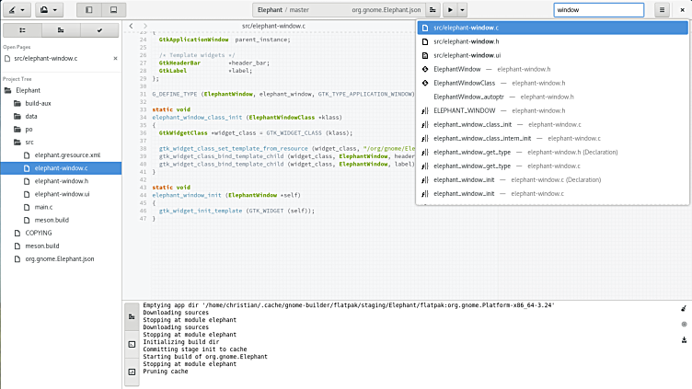Expand the new document dropdown button
The image size is (692, 389).
(x=50, y=9)
